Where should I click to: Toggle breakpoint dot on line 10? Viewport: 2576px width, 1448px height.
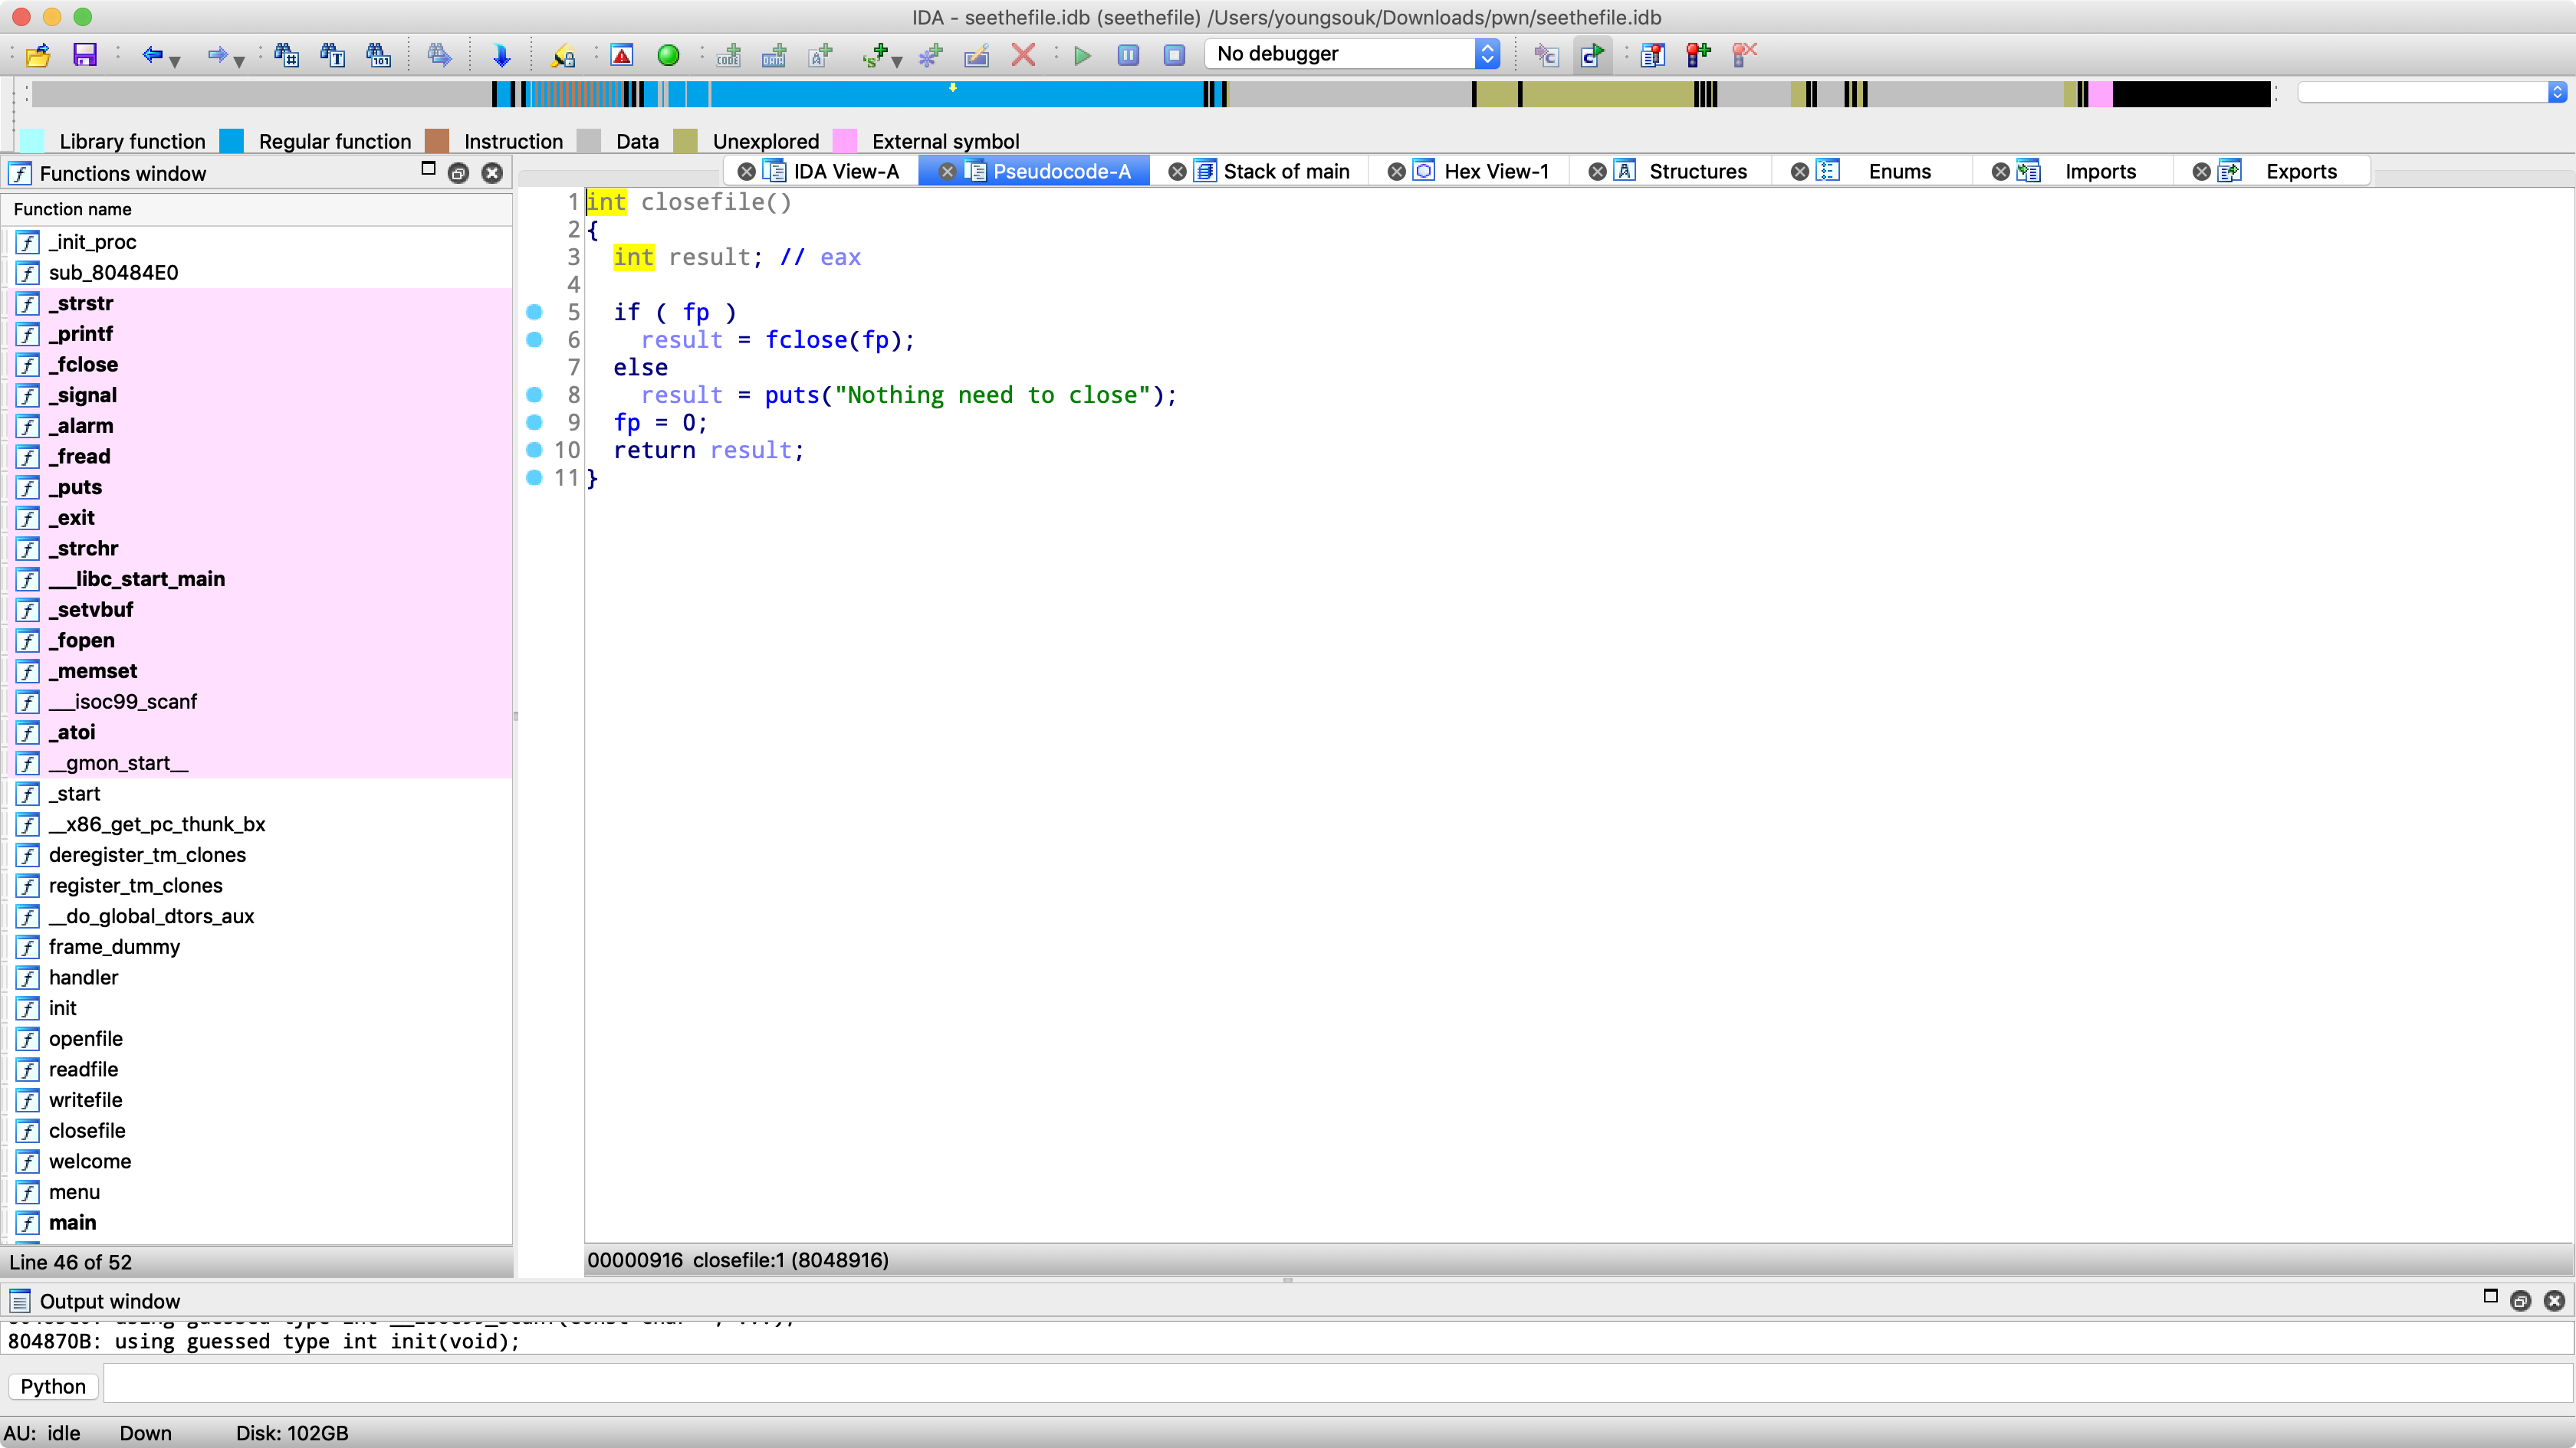(534, 450)
